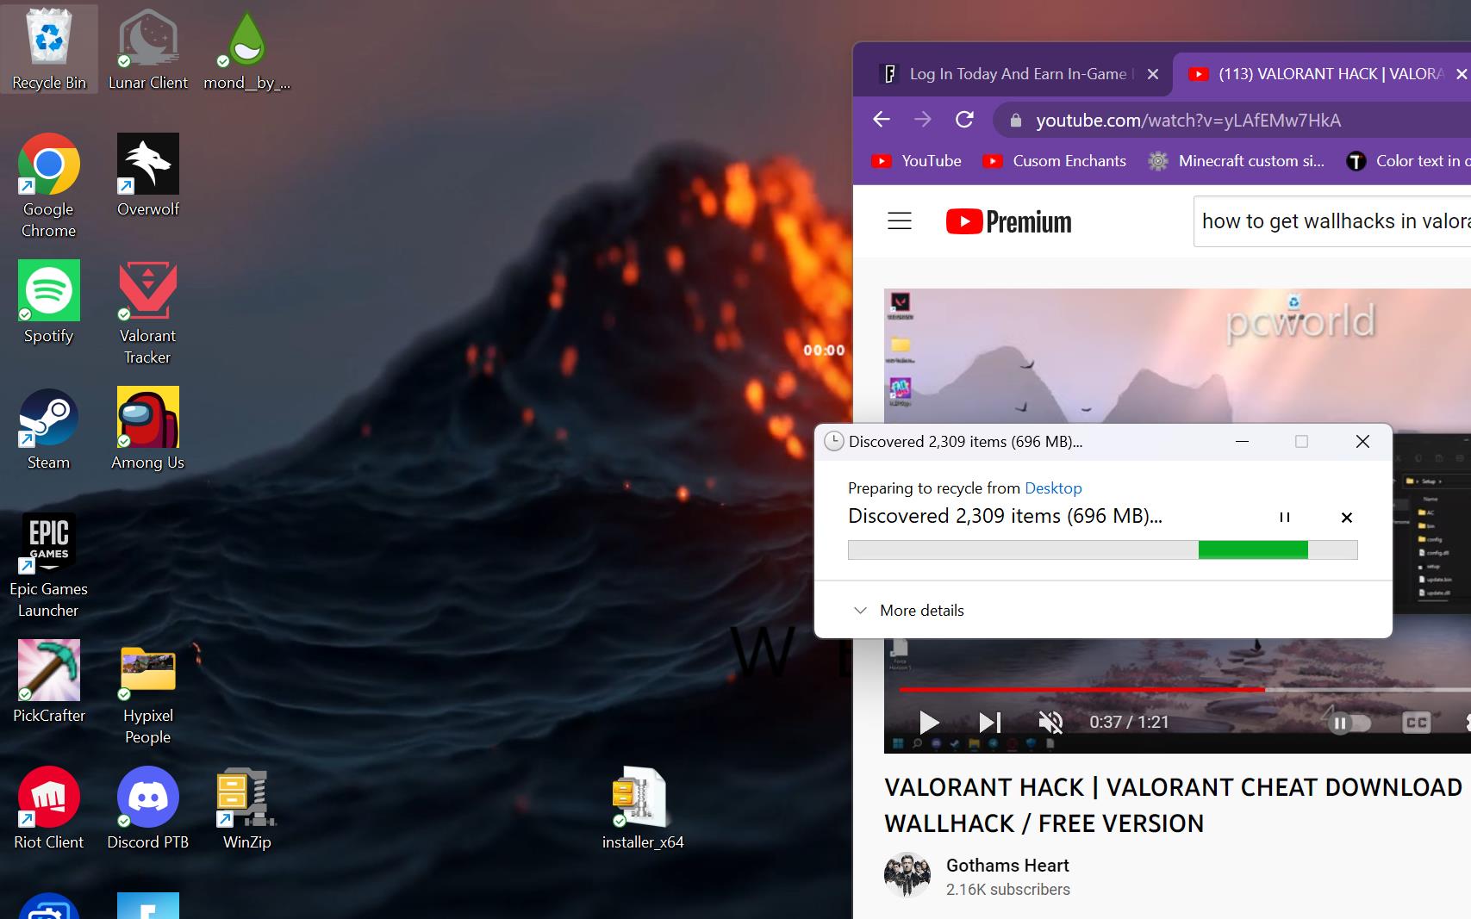The image size is (1471, 919).
Task: Turn on closed captions for video
Action: [x=1416, y=723]
